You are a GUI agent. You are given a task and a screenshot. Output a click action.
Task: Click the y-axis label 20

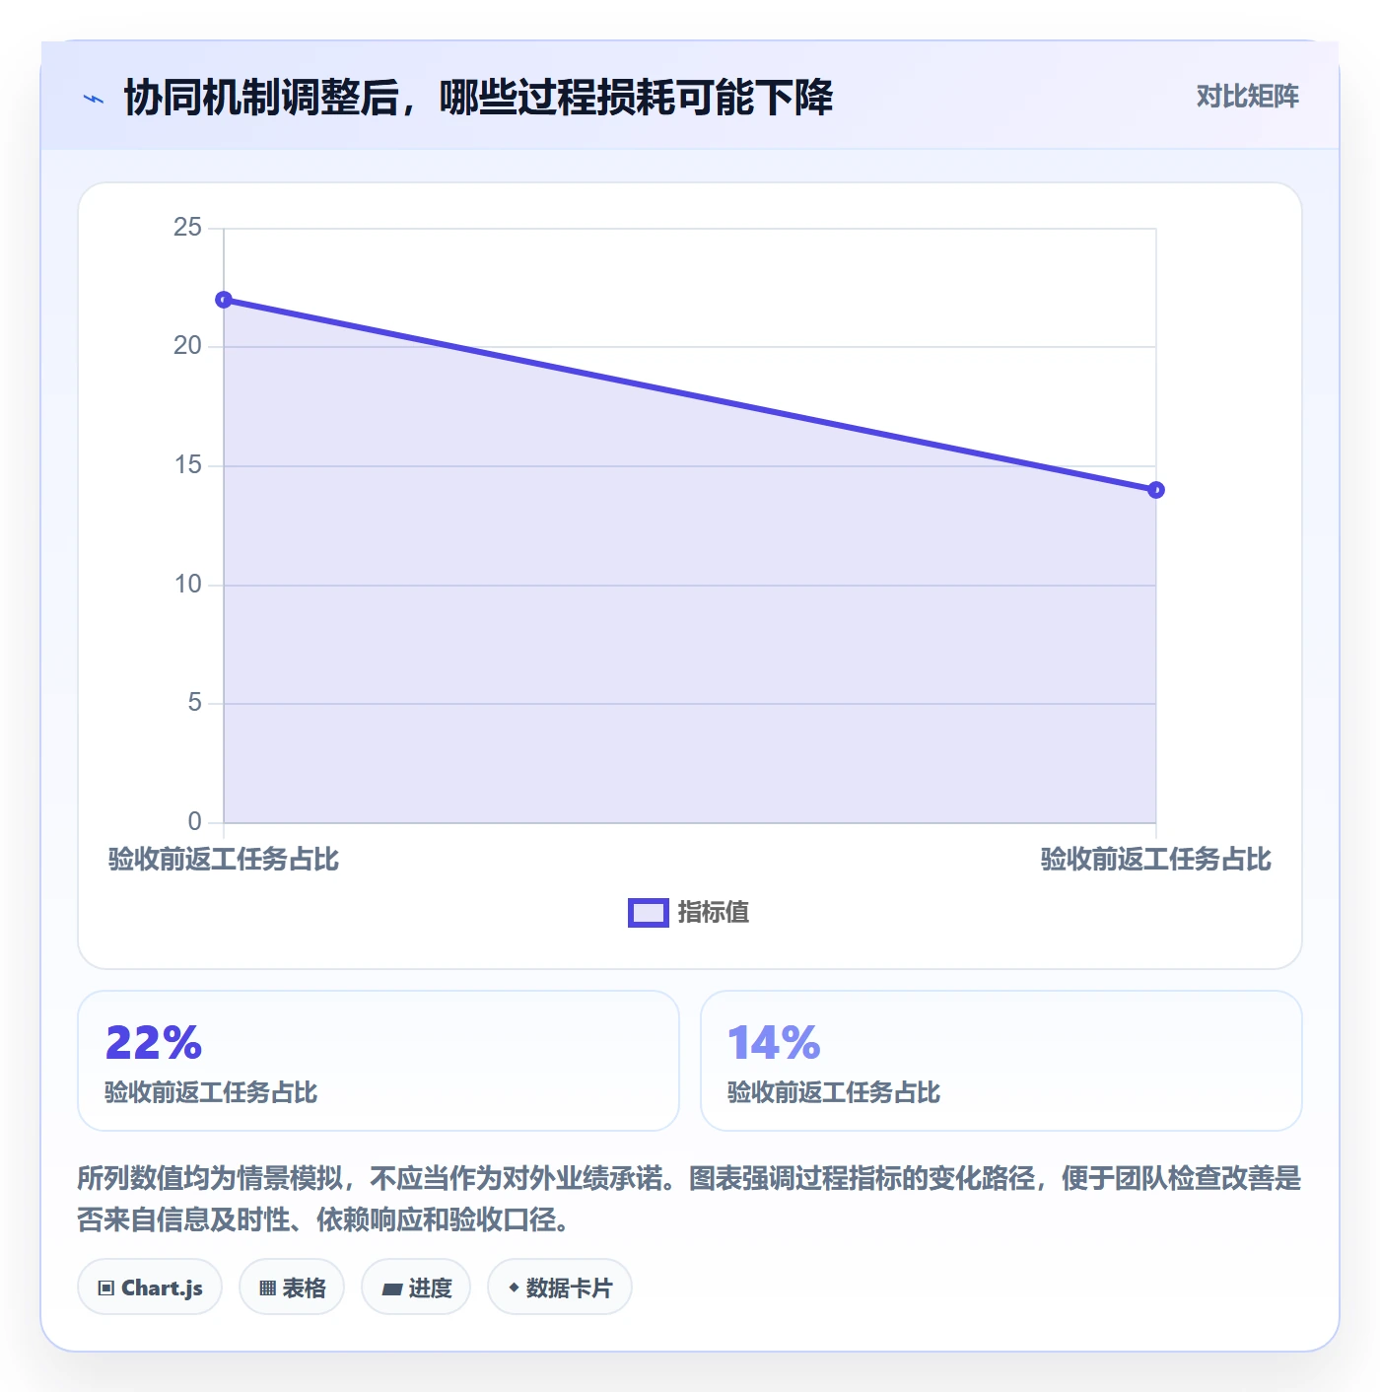pos(187,346)
